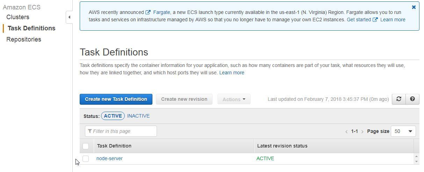Expand the Actions dropdown menu
This screenshot has height=172, width=424.
point(234,99)
